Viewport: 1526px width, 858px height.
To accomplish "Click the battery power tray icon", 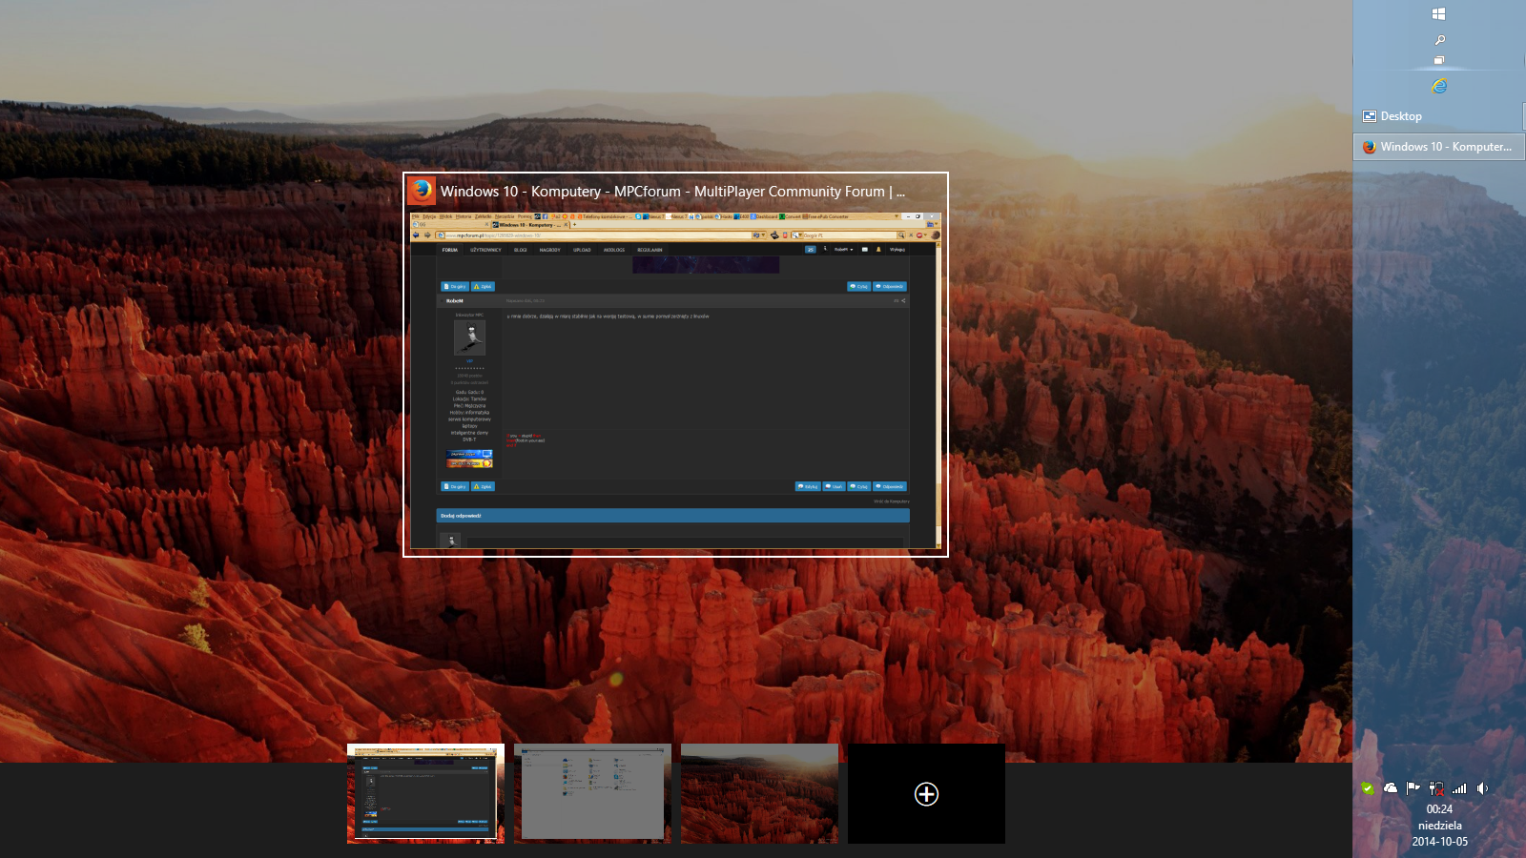I will point(1436,788).
